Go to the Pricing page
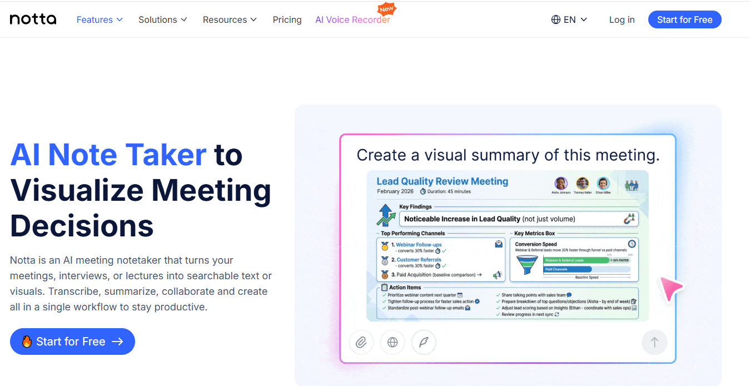The height and width of the screenshot is (386, 750). [287, 19]
